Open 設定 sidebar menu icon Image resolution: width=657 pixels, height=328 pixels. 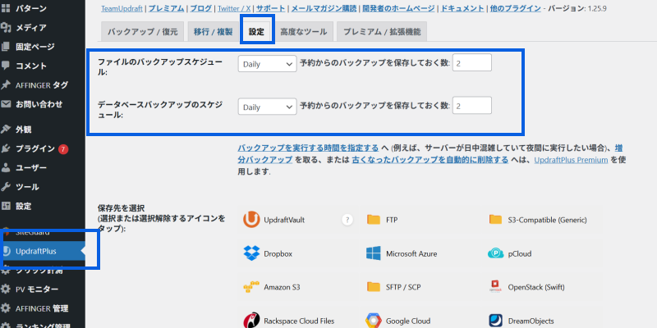[6, 206]
